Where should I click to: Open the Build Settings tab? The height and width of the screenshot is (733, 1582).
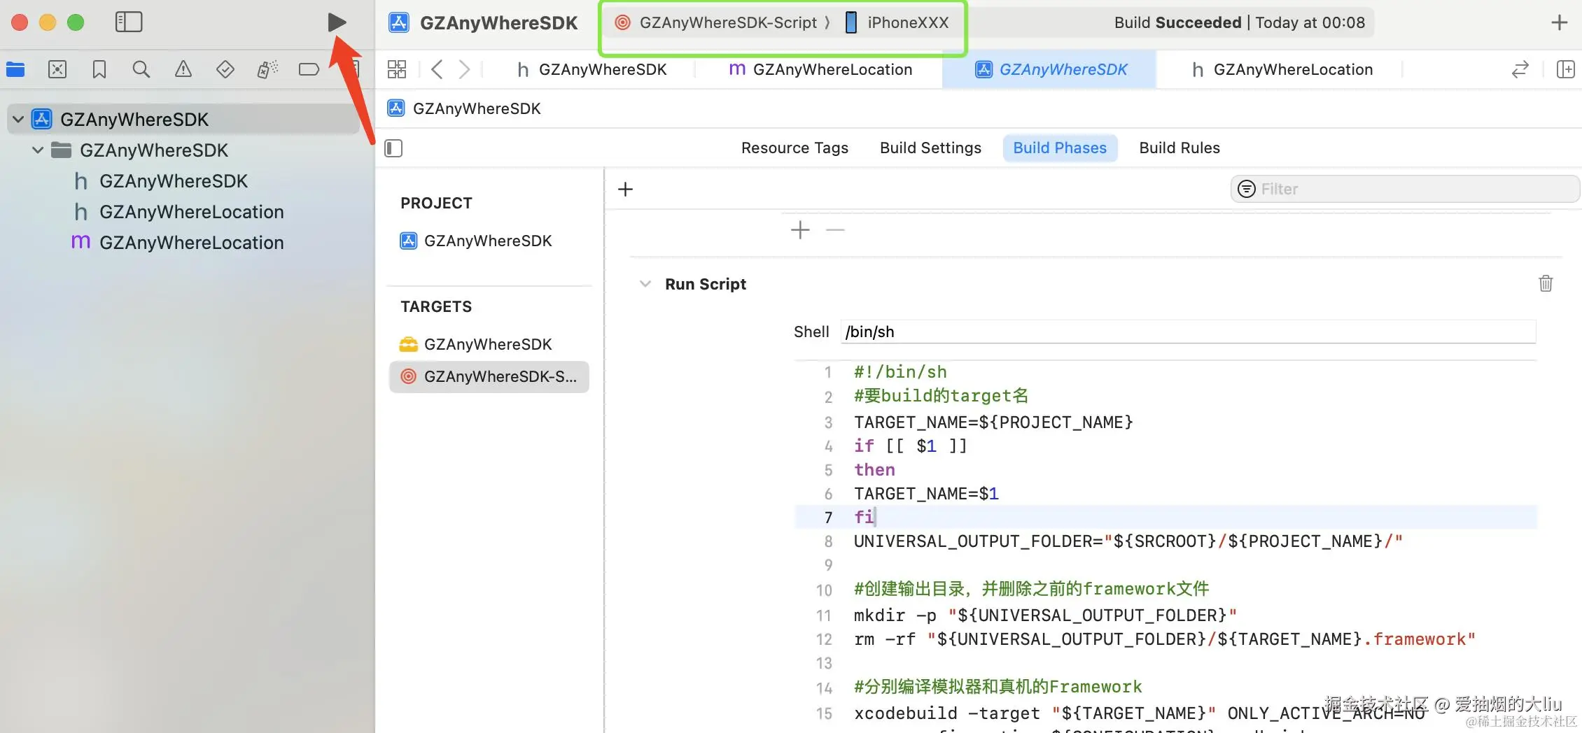pyautogui.click(x=930, y=148)
